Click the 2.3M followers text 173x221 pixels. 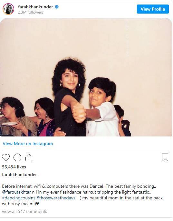[30, 12]
